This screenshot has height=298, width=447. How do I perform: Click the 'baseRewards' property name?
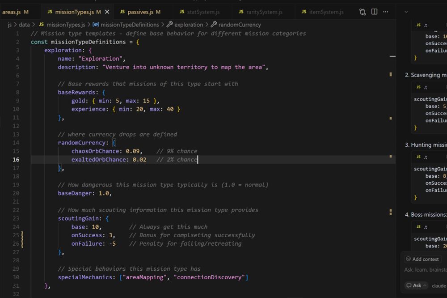coord(76,93)
